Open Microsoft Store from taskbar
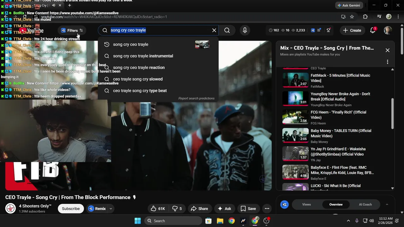Viewport: 404px width, 227px height. coord(208,221)
